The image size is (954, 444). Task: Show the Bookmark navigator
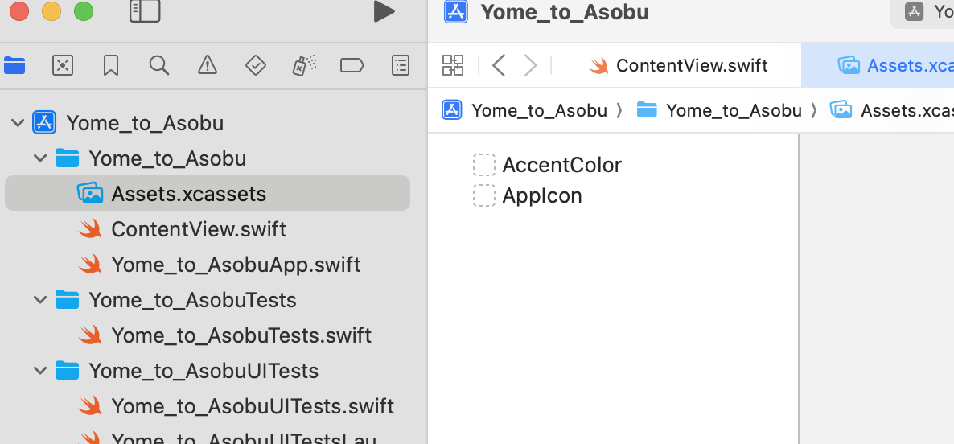click(x=111, y=65)
